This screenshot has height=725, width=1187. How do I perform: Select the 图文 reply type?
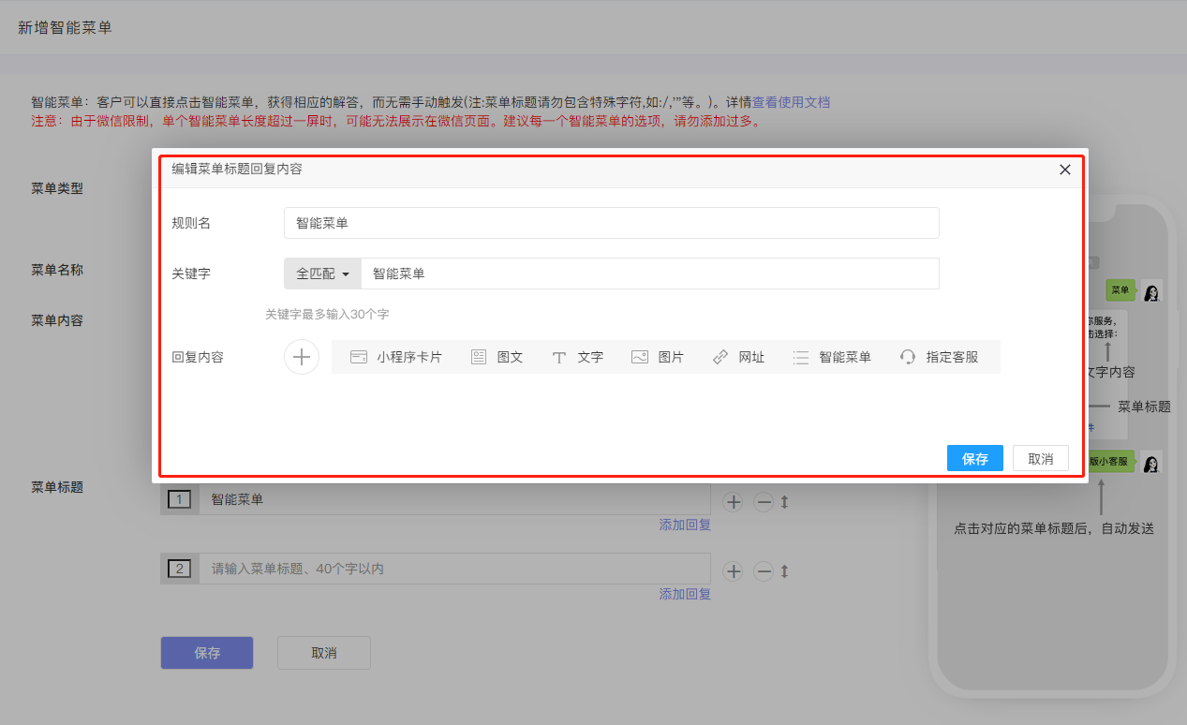click(497, 357)
